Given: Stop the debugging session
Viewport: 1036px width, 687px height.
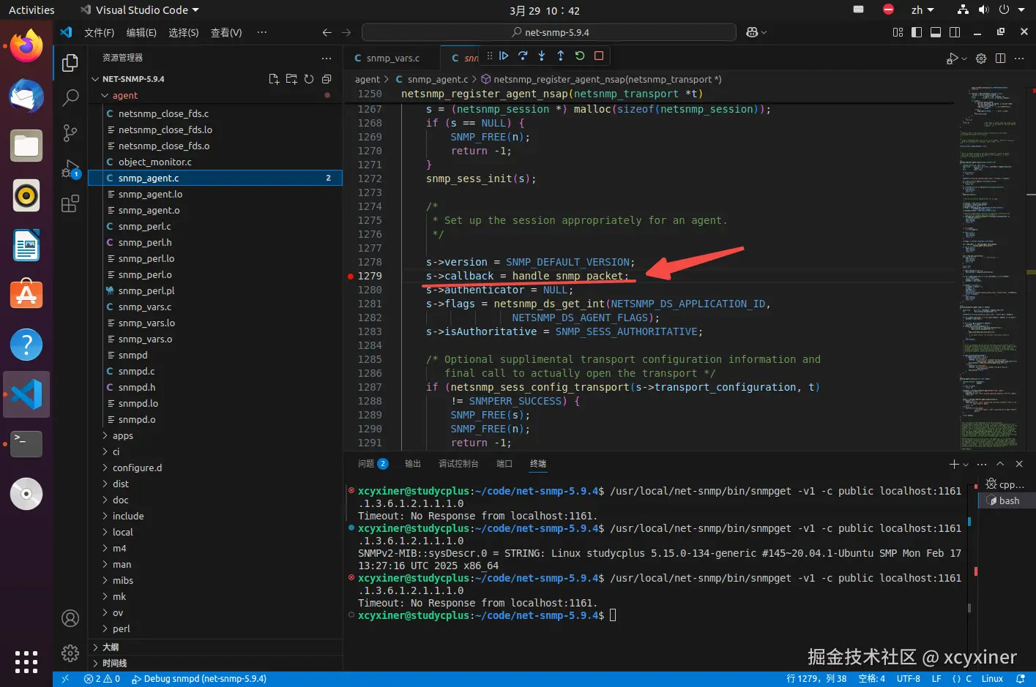Looking at the screenshot, I should 599,56.
